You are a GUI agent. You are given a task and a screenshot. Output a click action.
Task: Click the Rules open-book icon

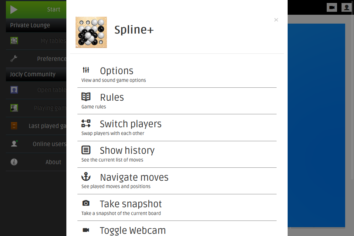(x=86, y=97)
